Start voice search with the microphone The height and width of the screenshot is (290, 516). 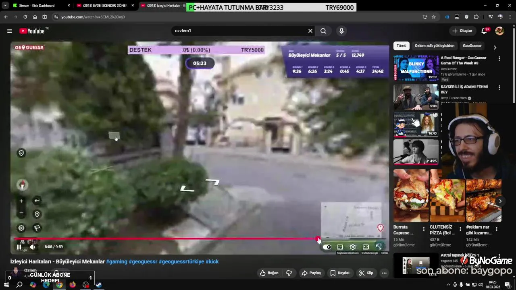click(341, 31)
